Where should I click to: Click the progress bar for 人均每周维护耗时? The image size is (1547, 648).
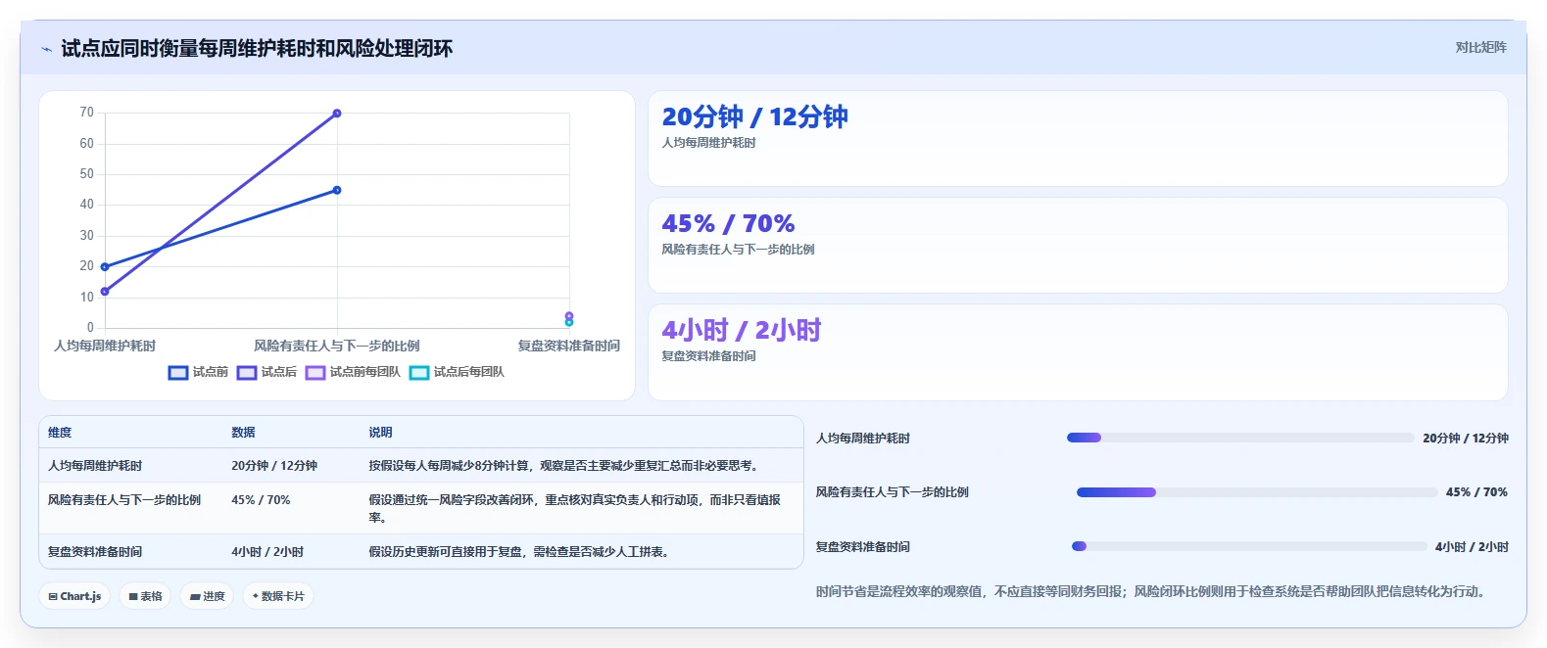1240,438
